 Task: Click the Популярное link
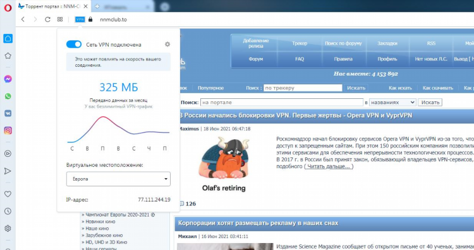click(210, 88)
